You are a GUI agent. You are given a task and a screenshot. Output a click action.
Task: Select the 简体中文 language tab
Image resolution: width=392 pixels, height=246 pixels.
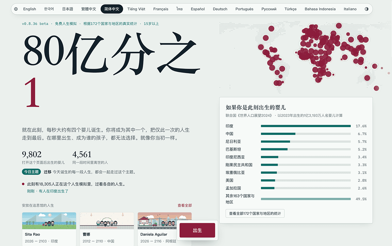point(112,9)
